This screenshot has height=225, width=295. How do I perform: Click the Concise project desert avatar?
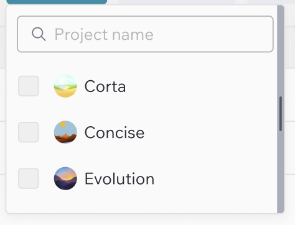(65, 132)
